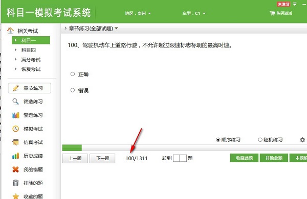
Task: Click 排除的题 sidebar menu label
Action: (33, 183)
